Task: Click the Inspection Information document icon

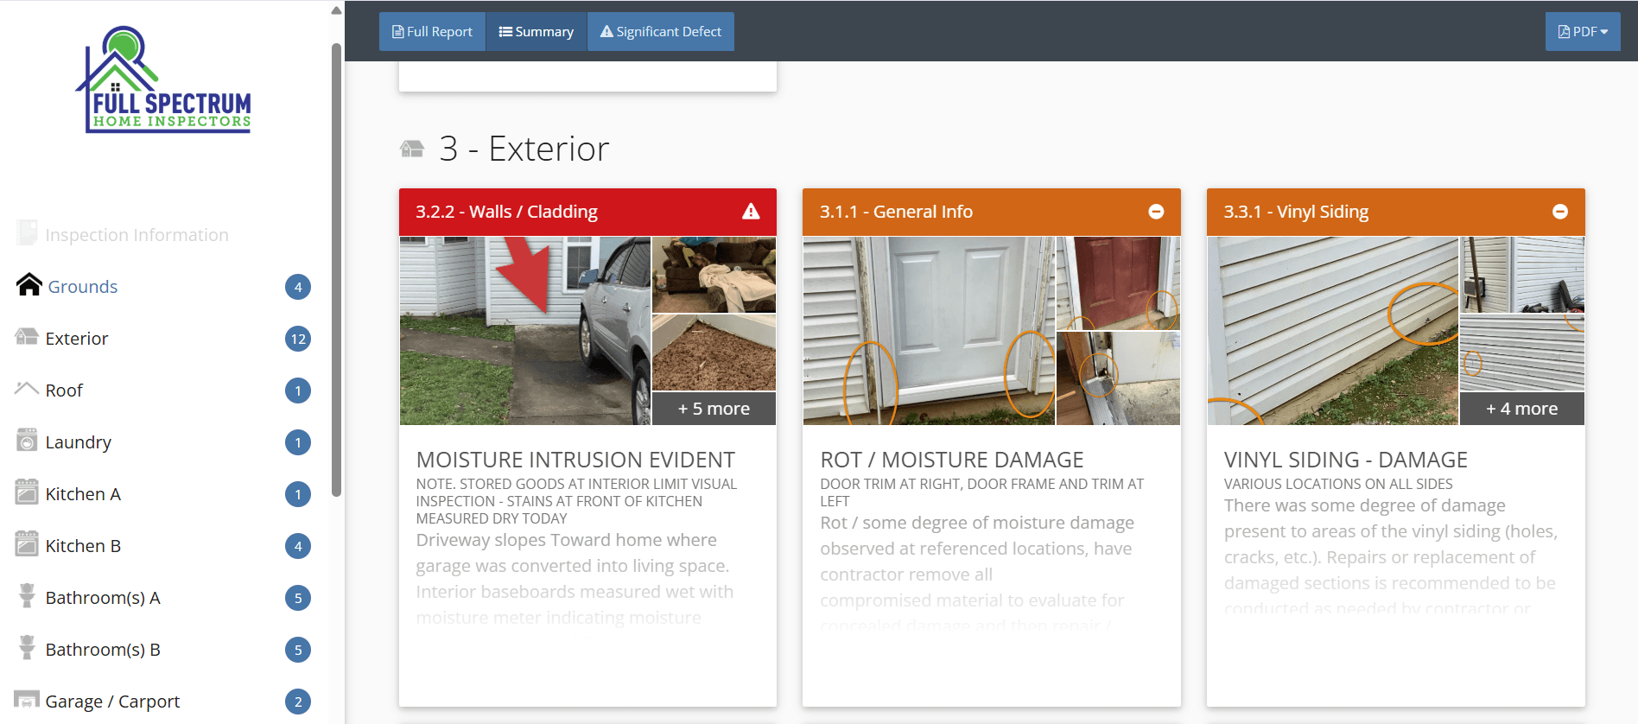Action: 27,232
